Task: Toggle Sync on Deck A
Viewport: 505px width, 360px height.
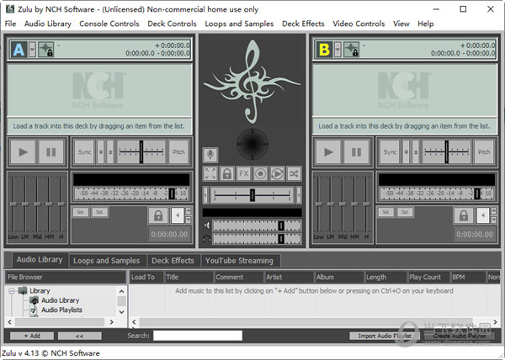Action: click(84, 152)
